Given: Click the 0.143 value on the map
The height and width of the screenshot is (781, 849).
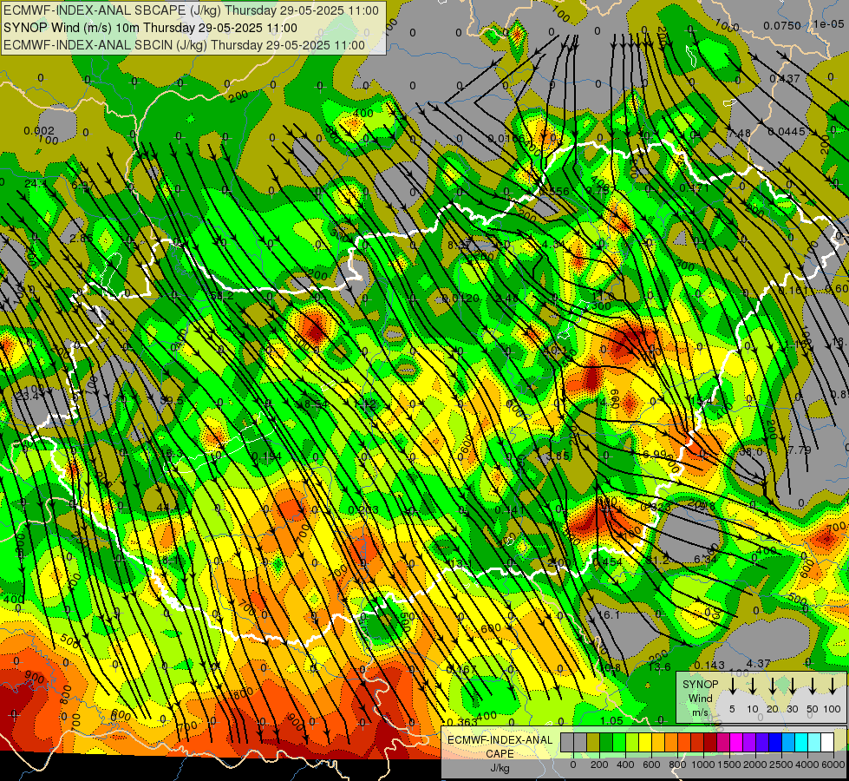Looking at the screenshot, I should (709, 666).
